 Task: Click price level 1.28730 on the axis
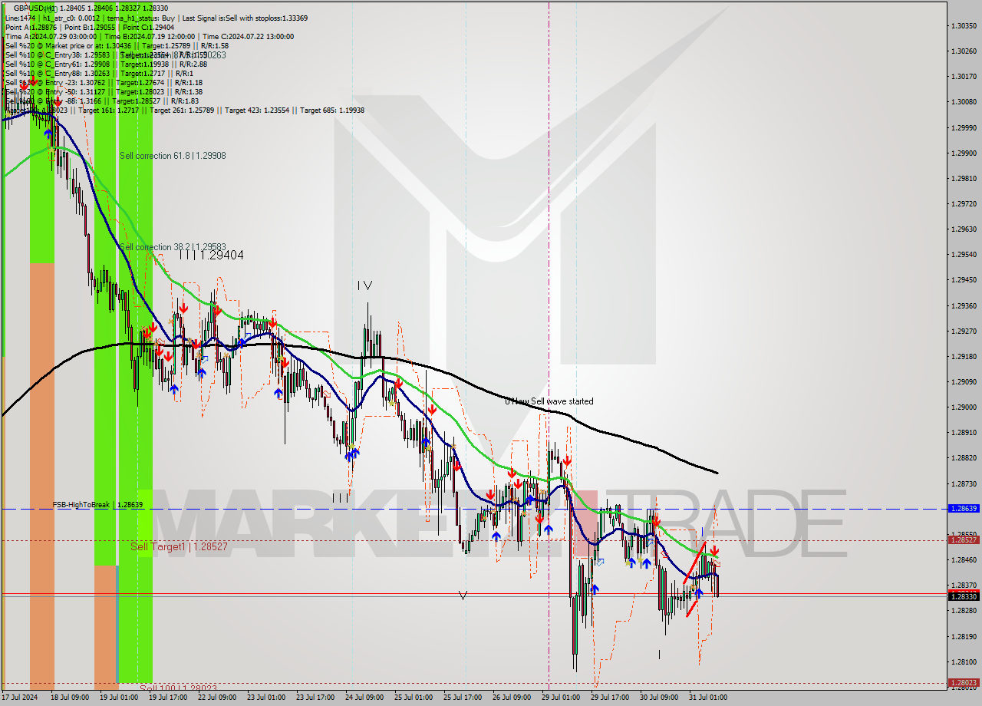(x=964, y=483)
